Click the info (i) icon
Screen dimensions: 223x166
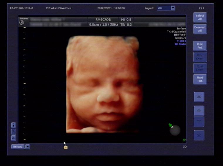click(13, 125)
